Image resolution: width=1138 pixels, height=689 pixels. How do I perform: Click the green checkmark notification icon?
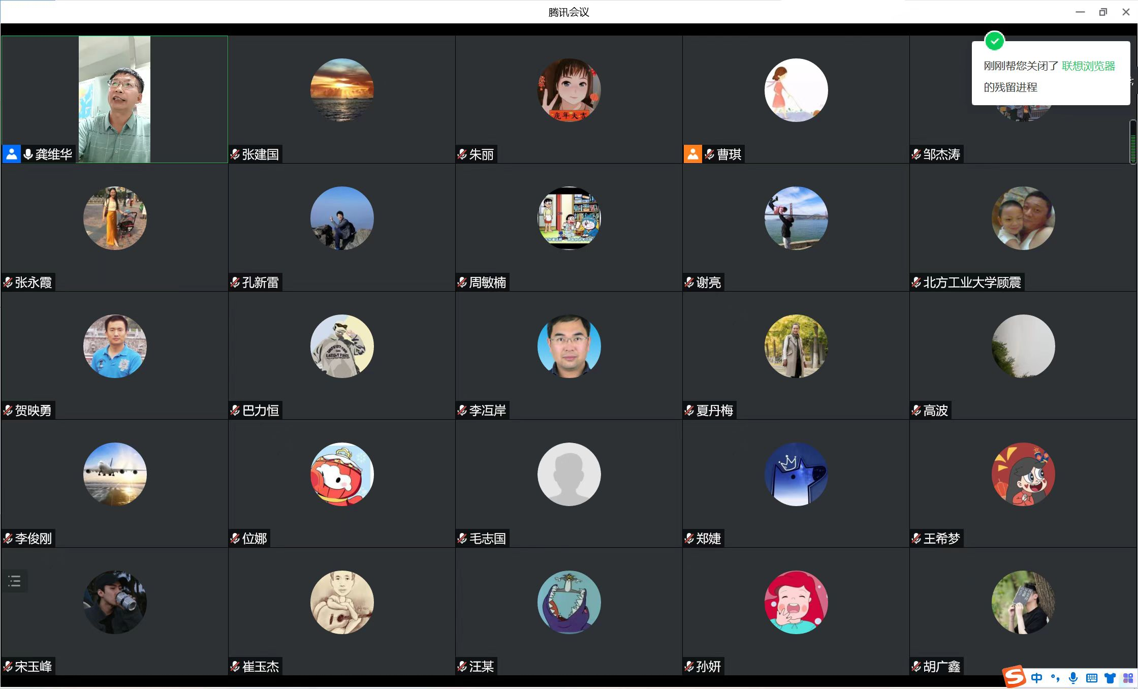pyautogui.click(x=994, y=41)
